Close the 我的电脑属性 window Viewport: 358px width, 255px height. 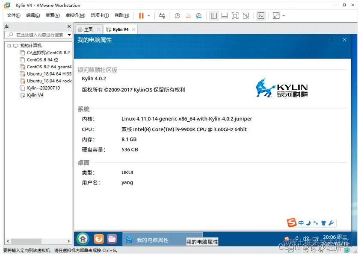[345, 40]
